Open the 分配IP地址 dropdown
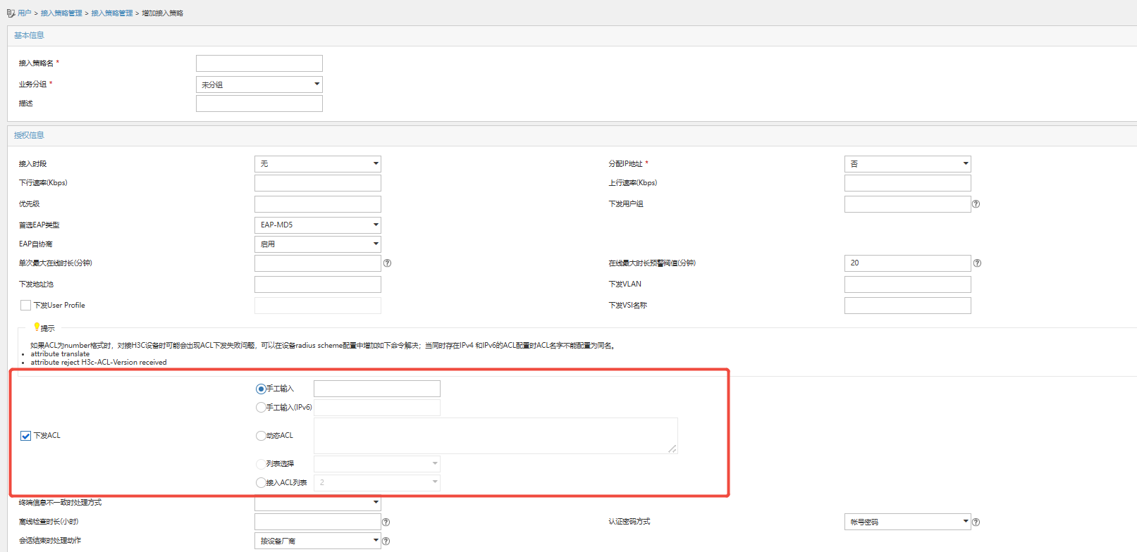 [907, 164]
